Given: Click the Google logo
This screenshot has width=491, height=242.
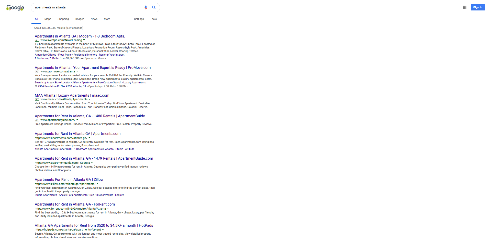Looking at the screenshot, I should [x=15, y=8].
